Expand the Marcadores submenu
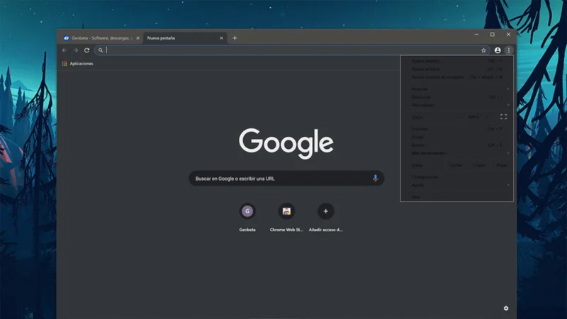 point(456,105)
